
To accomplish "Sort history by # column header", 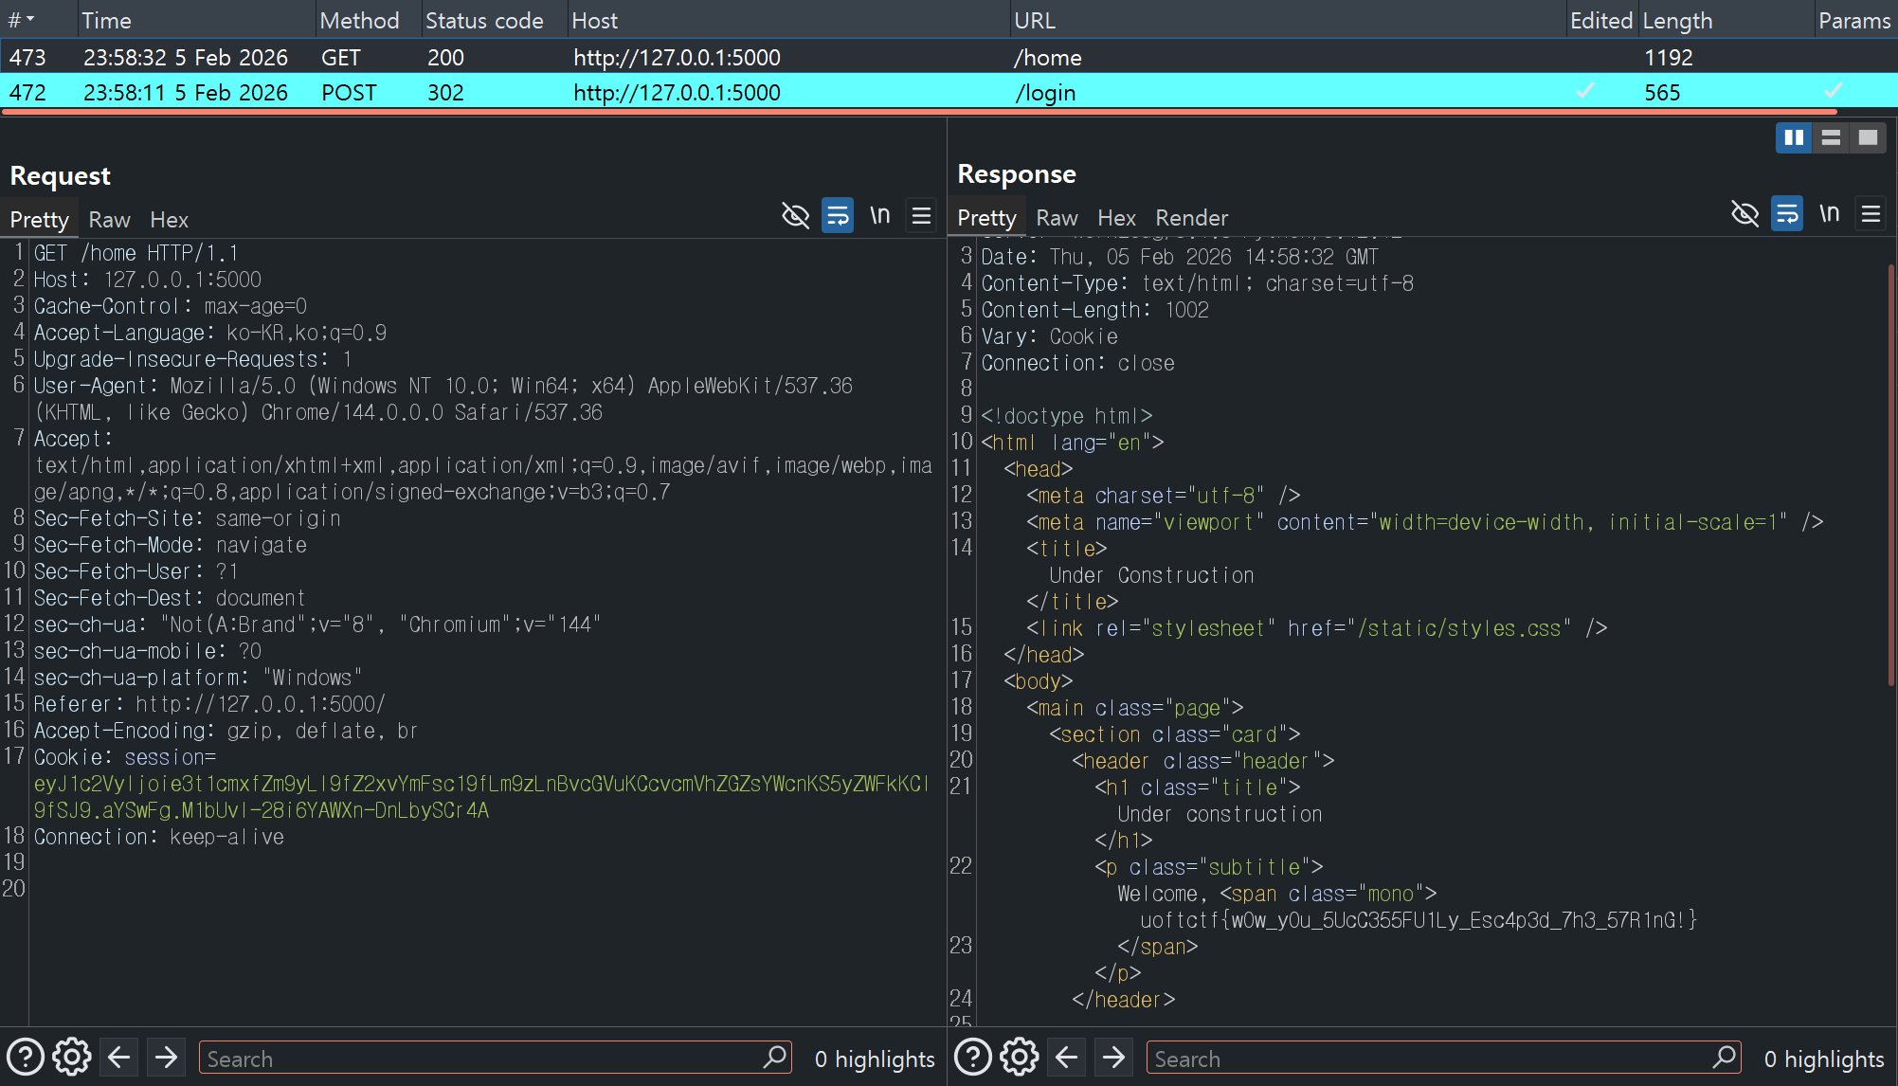I will pyautogui.click(x=21, y=20).
